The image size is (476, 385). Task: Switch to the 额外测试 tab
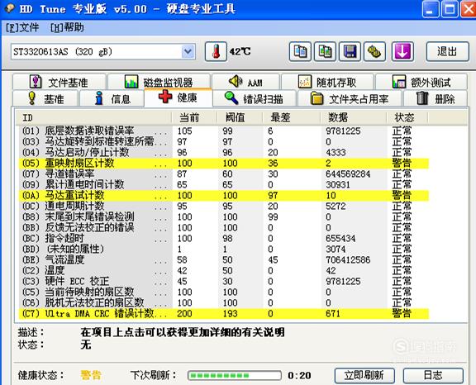coord(421,82)
